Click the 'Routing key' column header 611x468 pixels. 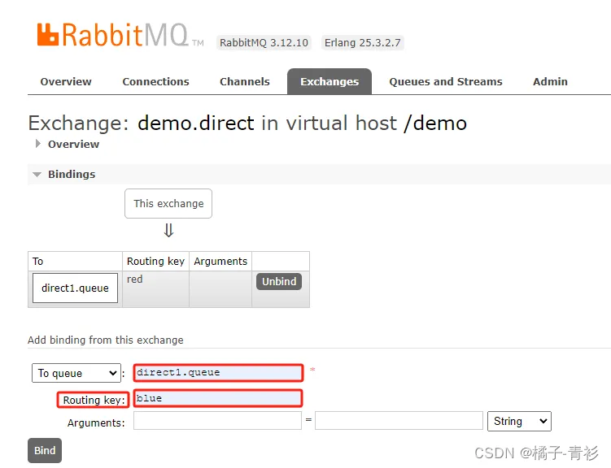(156, 261)
